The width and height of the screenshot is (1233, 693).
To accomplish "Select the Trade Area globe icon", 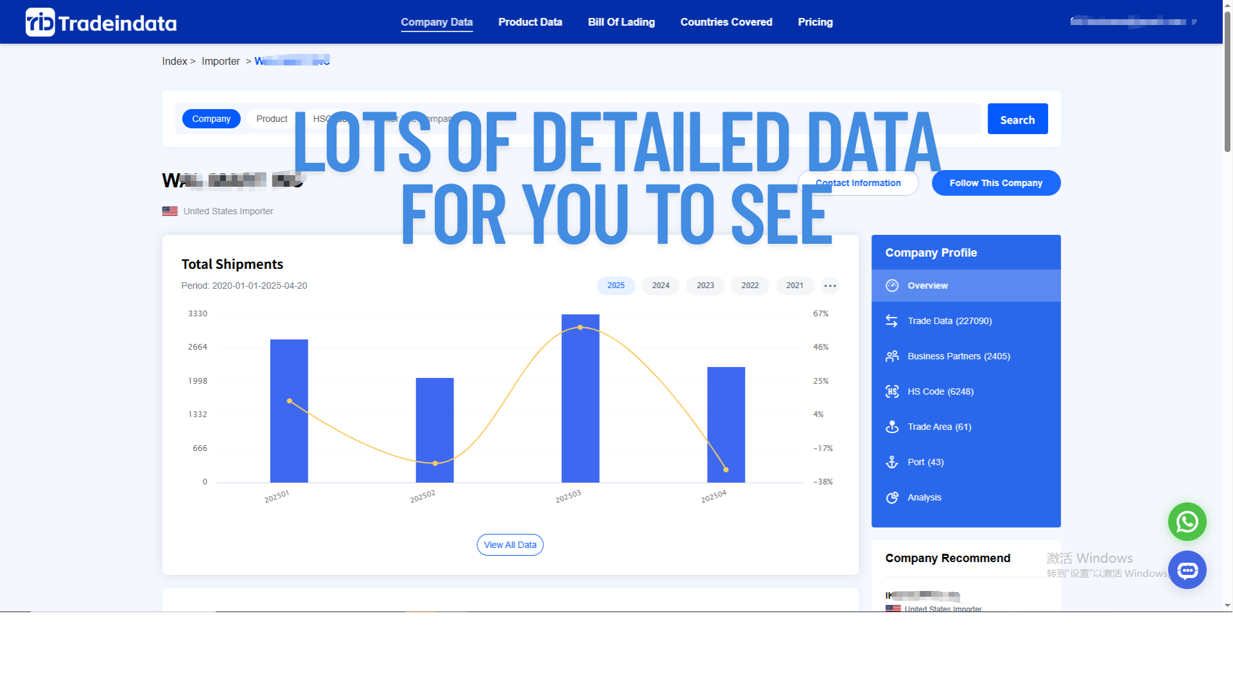I will tap(892, 426).
